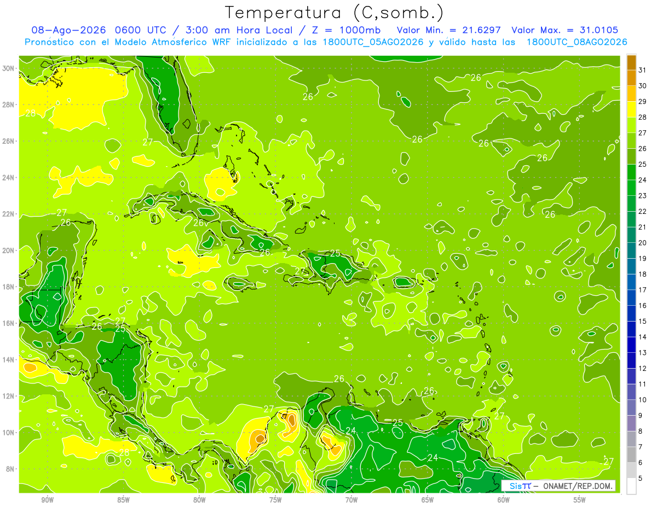Select the 19–20 degree teal color swatch
Viewport: 657px width, 507px height.
click(x=631, y=250)
